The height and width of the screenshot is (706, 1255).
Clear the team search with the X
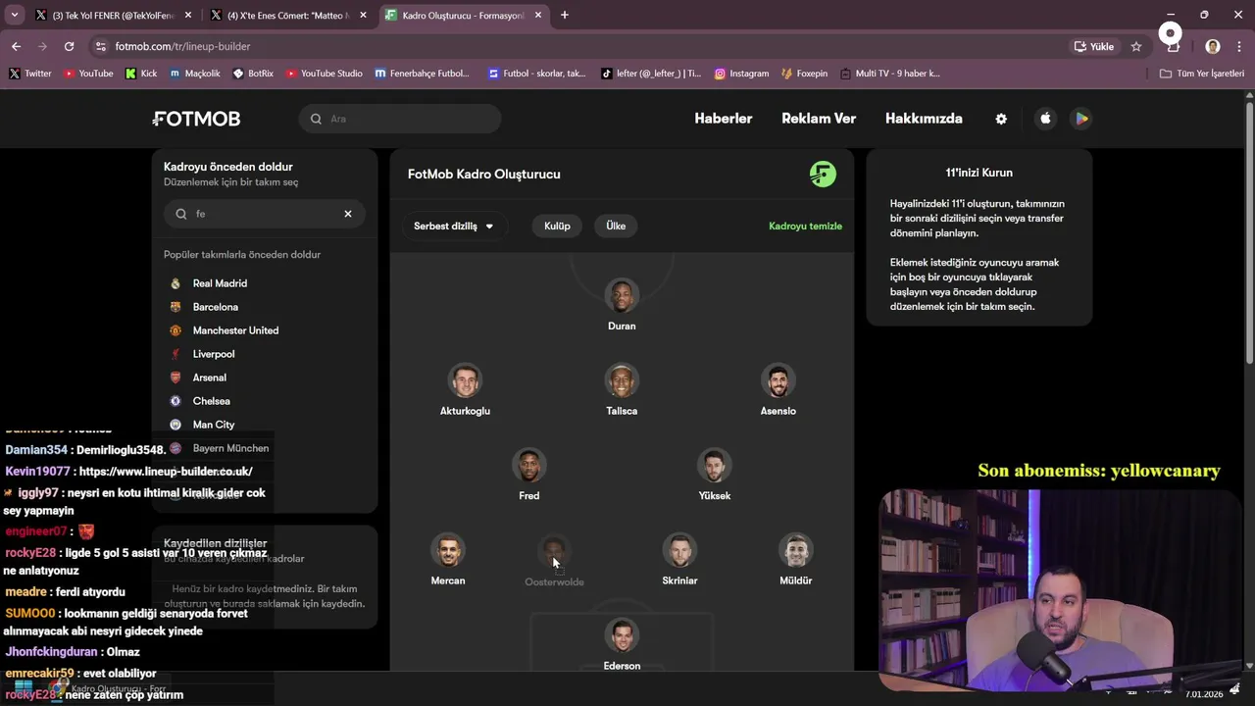pyautogui.click(x=348, y=214)
